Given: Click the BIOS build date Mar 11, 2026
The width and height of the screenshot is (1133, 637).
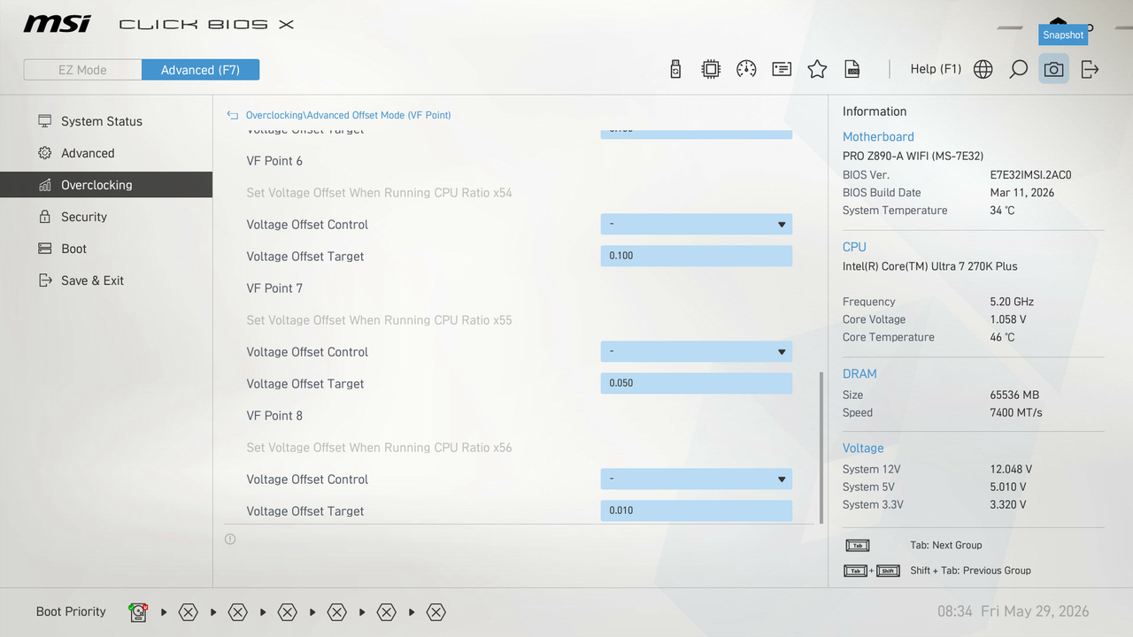Looking at the screenshot, I should click(1022, 193).
